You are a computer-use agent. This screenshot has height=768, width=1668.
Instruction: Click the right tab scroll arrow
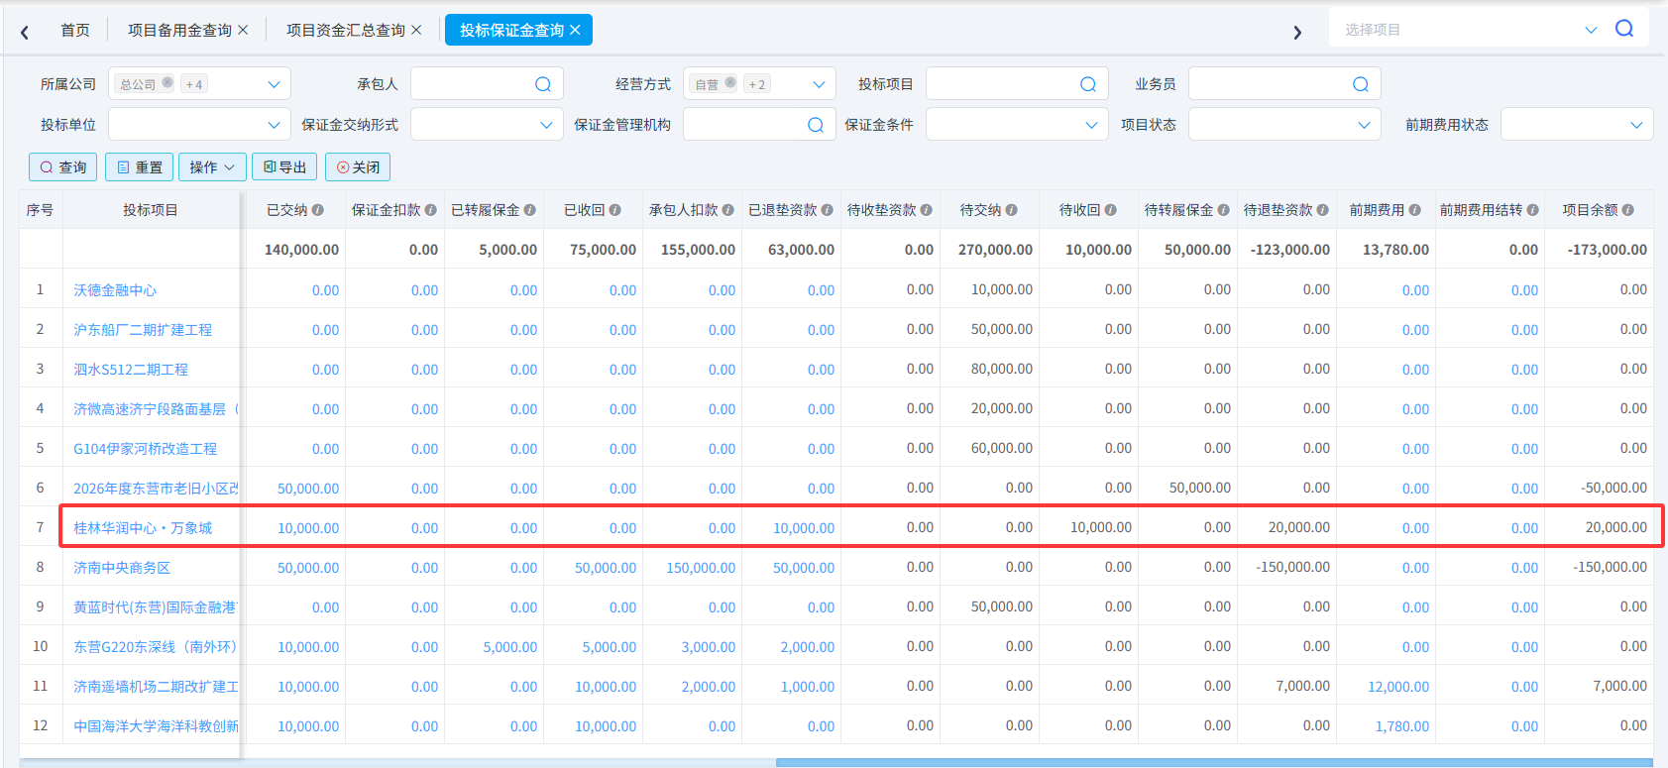tap(1297, 32)
